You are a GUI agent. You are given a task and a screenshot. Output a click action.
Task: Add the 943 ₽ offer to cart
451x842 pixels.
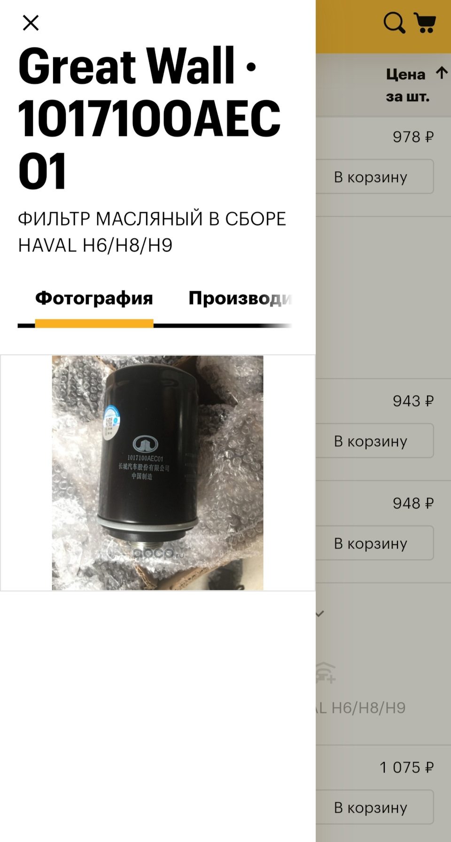pyautogui.click(x=374, y=441)
